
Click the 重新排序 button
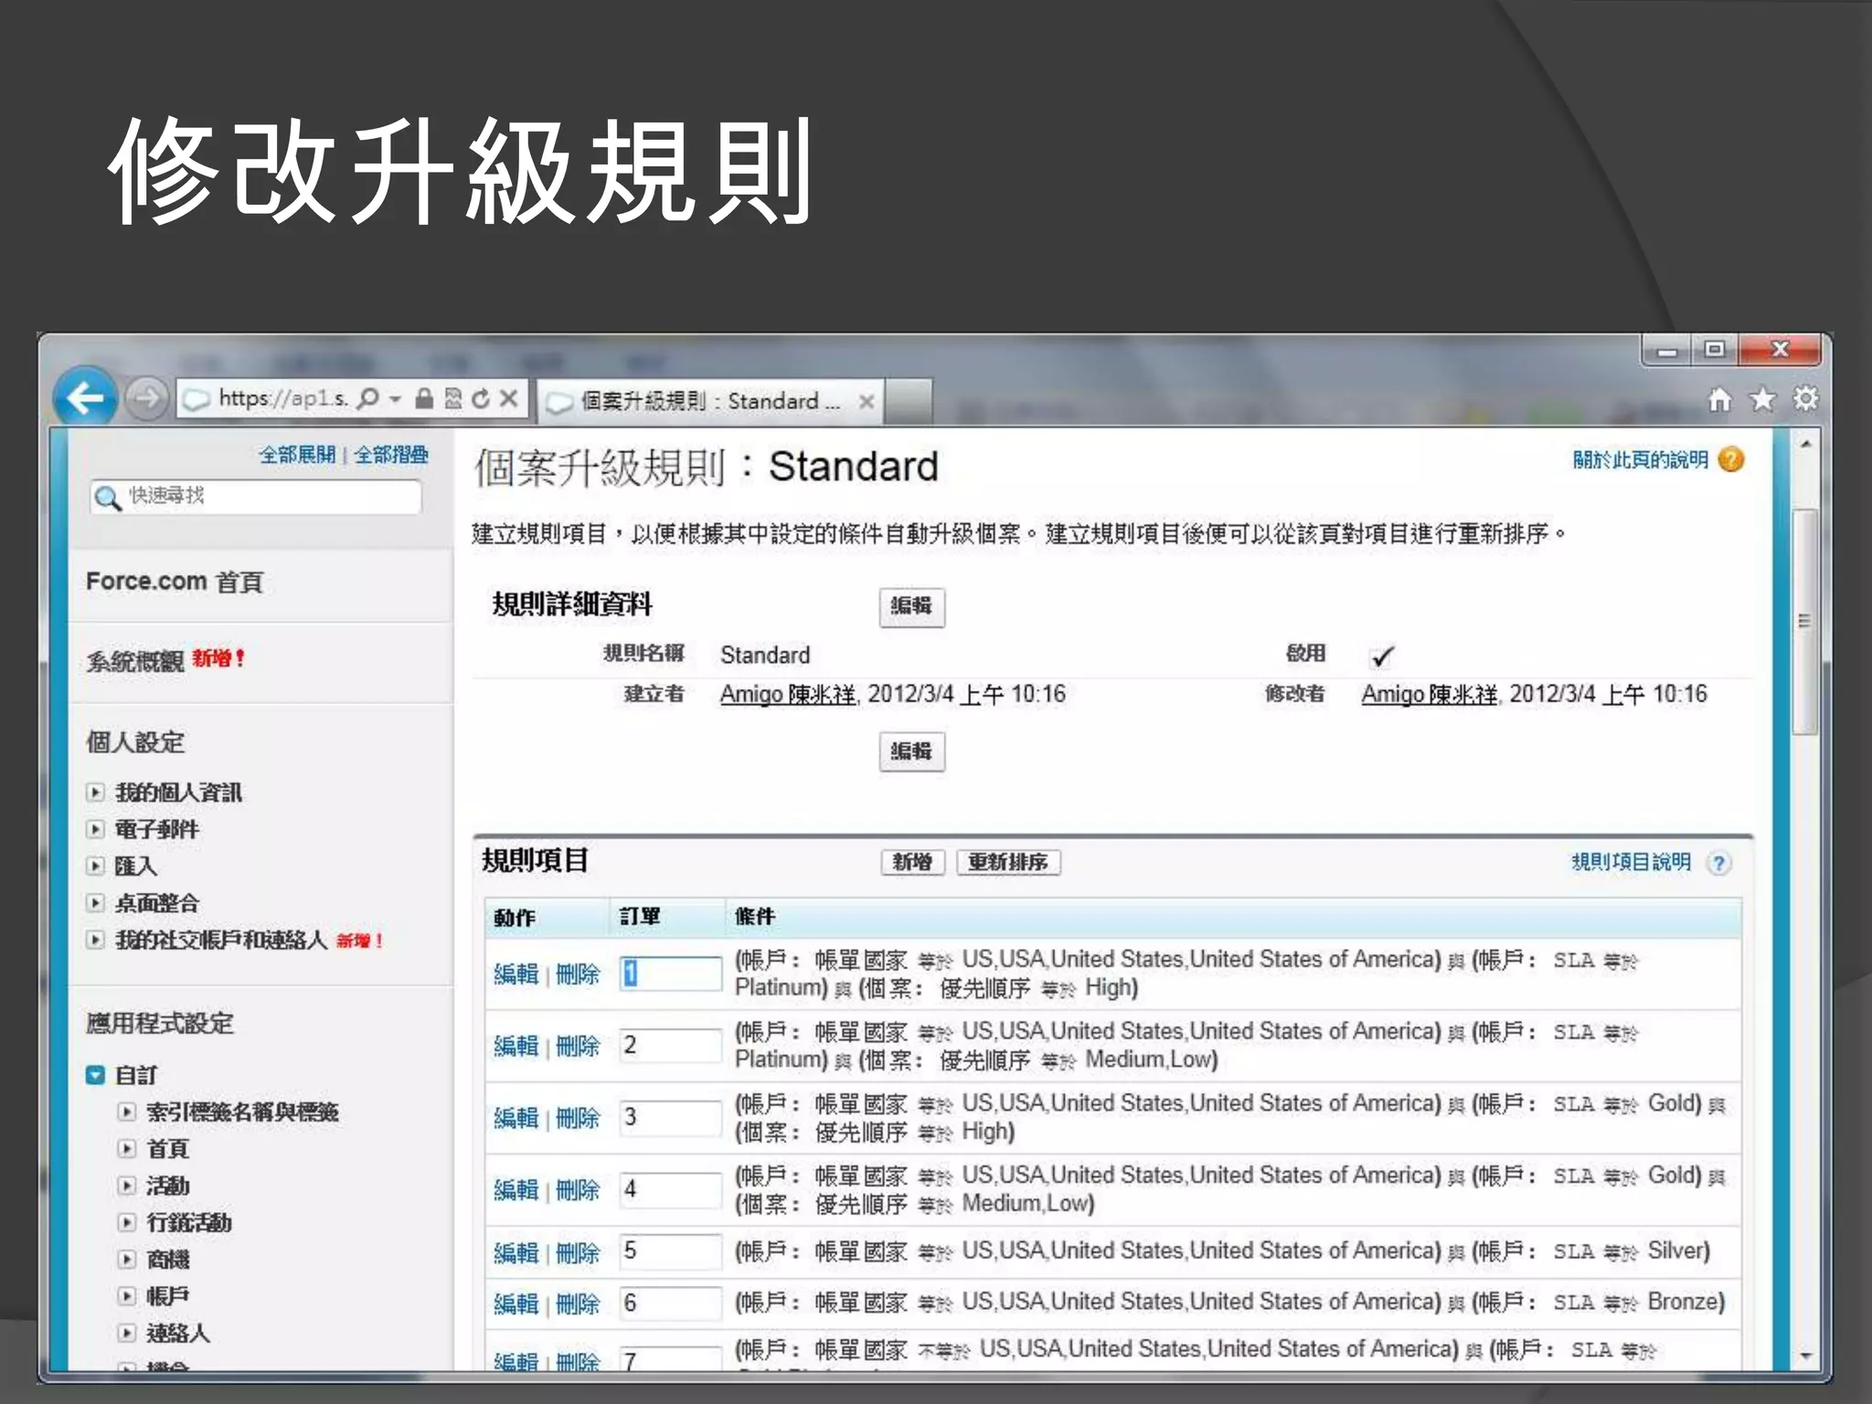point(1008,862)
